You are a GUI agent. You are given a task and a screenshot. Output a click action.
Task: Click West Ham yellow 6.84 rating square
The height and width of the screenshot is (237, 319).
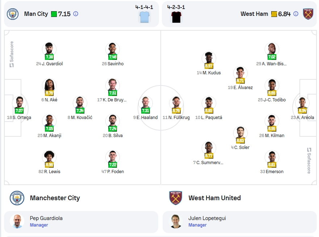pyautogui.click(x=274, y=14)
